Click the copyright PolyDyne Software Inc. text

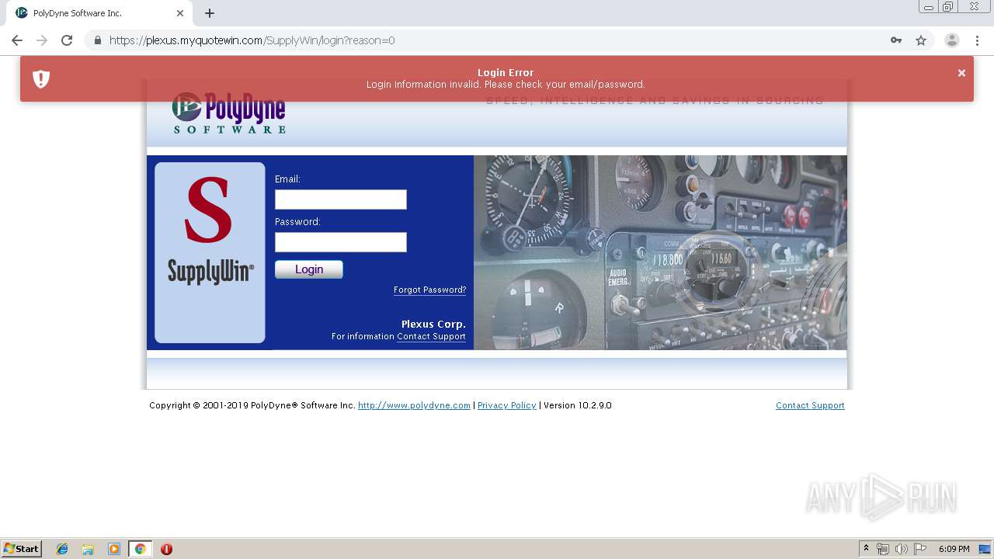(252, 405)
